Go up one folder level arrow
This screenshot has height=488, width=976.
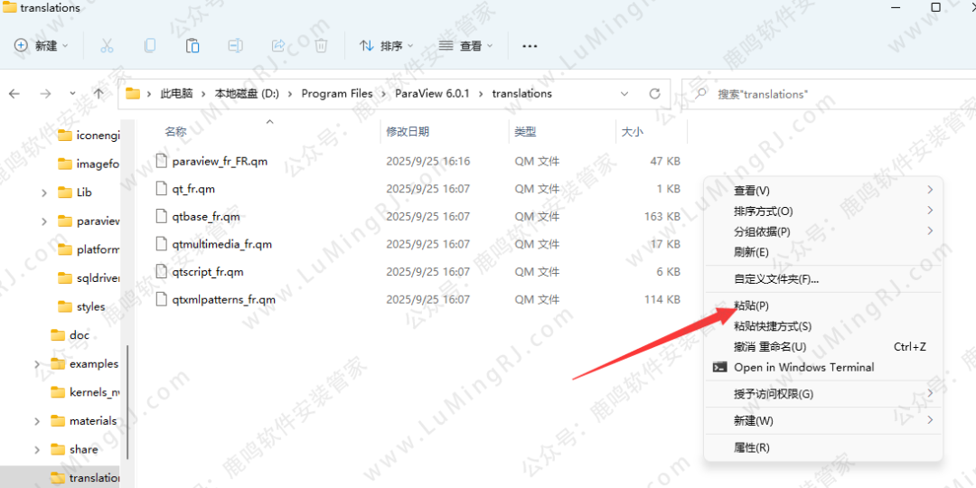coord(99,94)
